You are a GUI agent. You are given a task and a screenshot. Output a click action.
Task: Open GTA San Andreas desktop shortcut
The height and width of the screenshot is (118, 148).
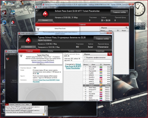tap(22, 4)
